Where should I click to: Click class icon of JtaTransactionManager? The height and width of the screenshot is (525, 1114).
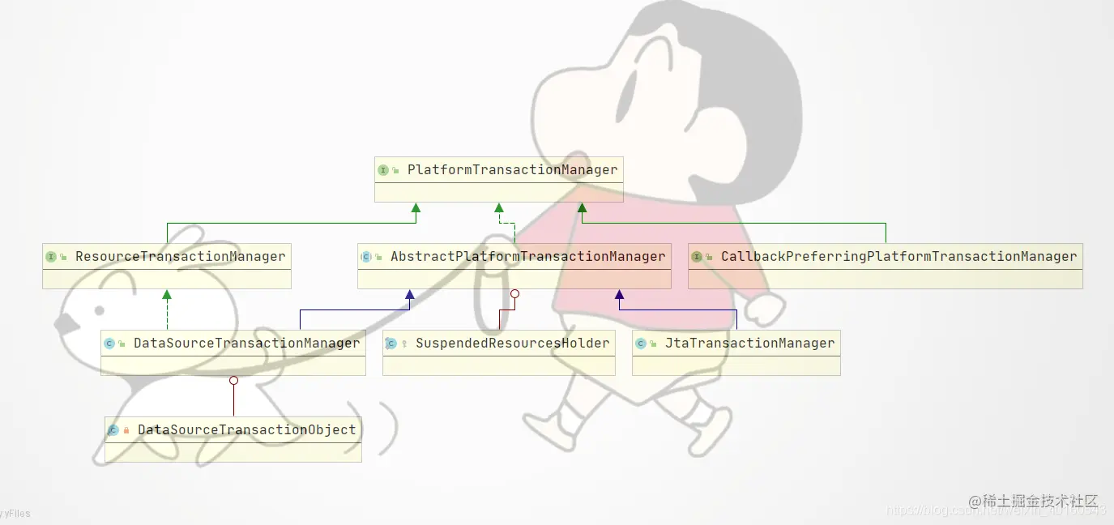coord(641,344)
